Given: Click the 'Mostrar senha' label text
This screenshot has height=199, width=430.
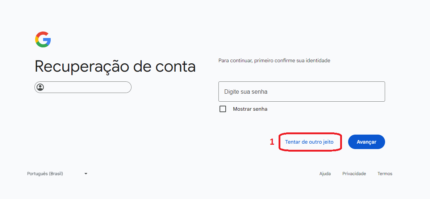Looking at the screenshot, I should (250, 109).
